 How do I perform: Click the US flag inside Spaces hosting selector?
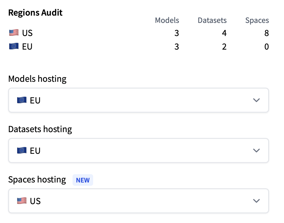(x=22, y=201)
